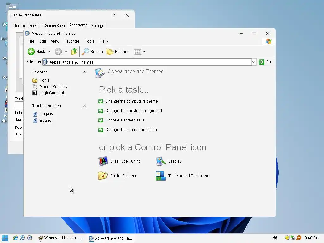Maximize the Appearance and Themes window
324x243 pixels.
point(254,34)
